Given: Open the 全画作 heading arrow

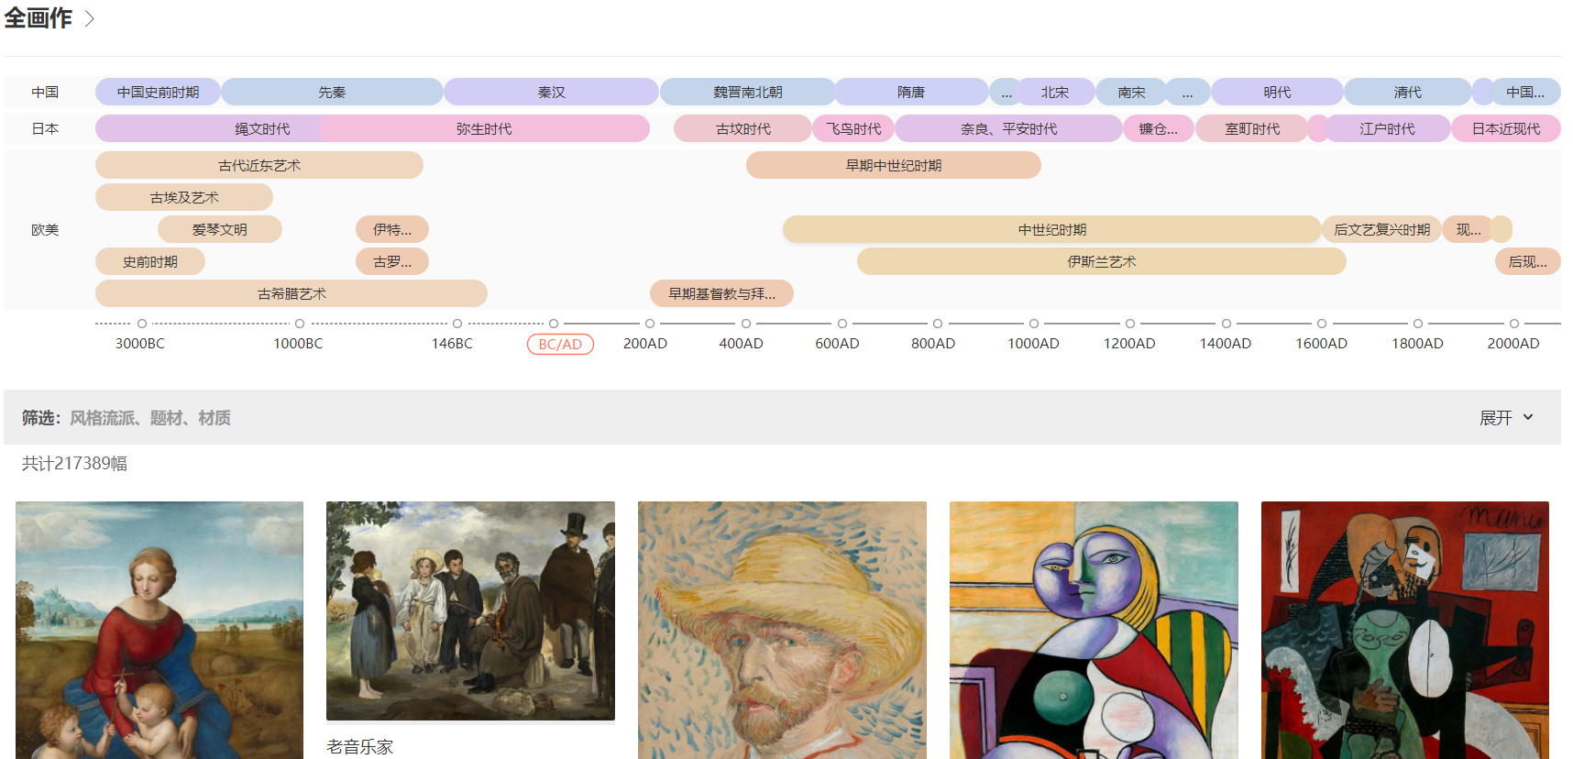Looking at the screenshot, I should [90, 18].
